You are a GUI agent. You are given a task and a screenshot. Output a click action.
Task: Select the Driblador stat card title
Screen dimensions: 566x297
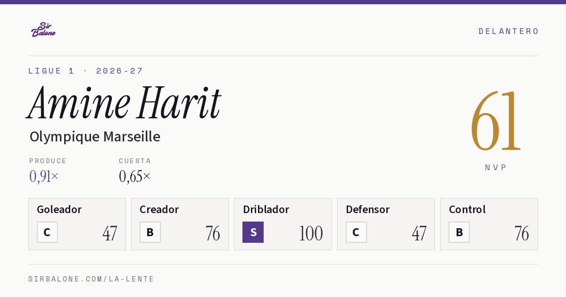coord(266,209)
